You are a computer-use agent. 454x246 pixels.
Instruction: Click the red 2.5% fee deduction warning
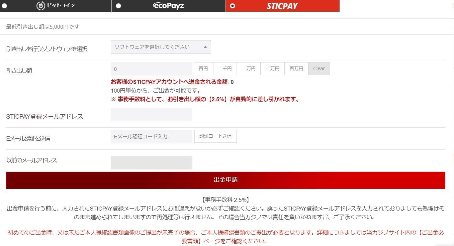(x=205, y=99)
